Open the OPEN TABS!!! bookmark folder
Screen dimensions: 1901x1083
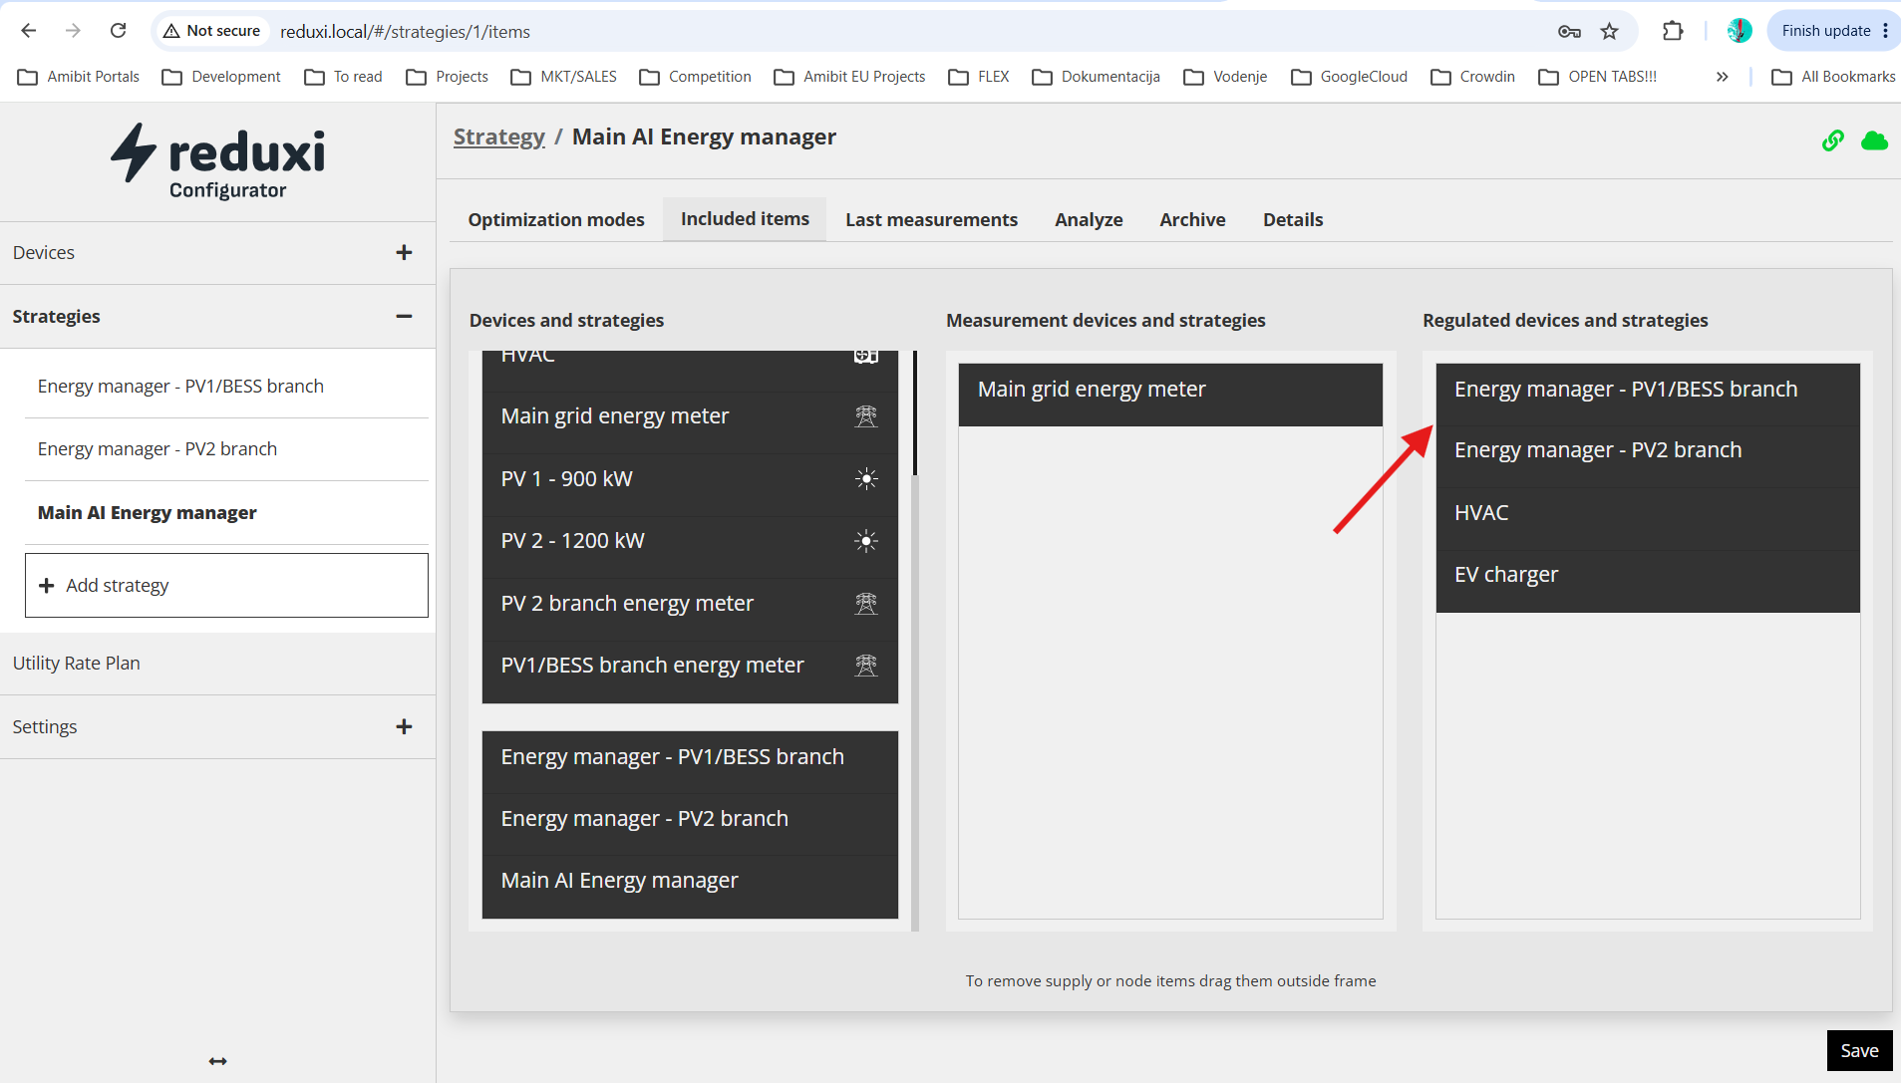click(1598, 77)
